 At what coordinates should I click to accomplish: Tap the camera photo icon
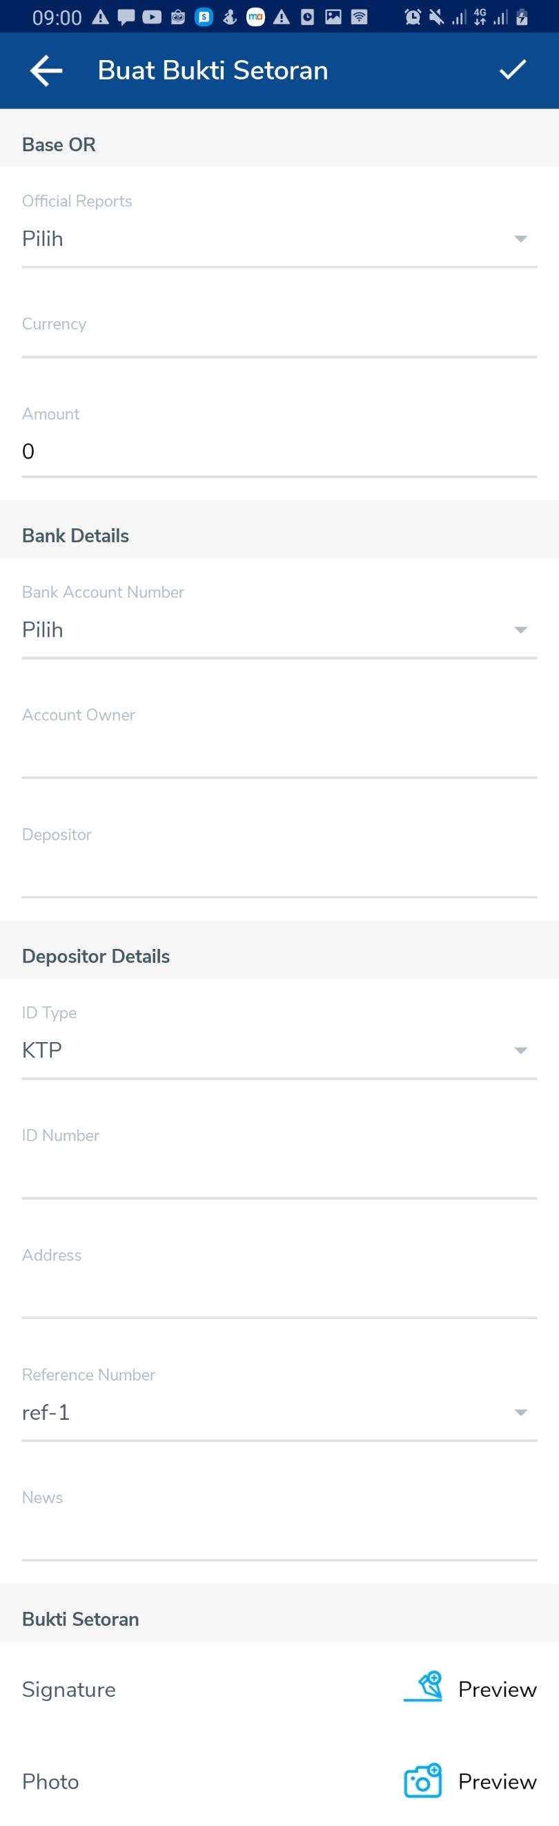pos(423,1780)
